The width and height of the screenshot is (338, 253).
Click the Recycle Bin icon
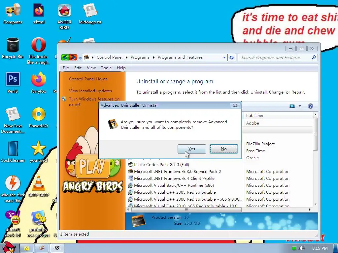click(13, 48)
